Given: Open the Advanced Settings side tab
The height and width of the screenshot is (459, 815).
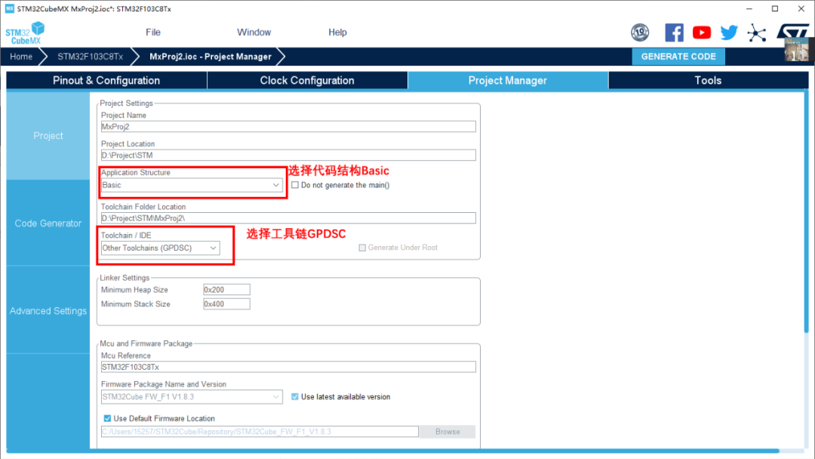Looking at the screenshot, I should tap(48, 311).
